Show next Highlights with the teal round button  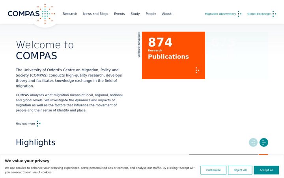click(264, 142)
